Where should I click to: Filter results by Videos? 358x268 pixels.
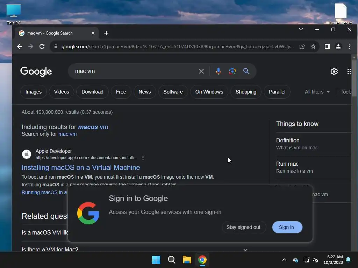(62, 92)
